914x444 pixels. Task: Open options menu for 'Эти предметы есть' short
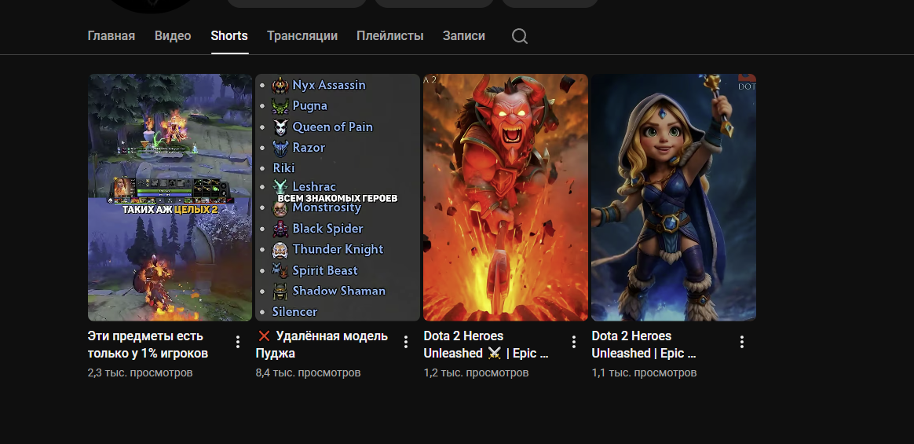point(238,342)
